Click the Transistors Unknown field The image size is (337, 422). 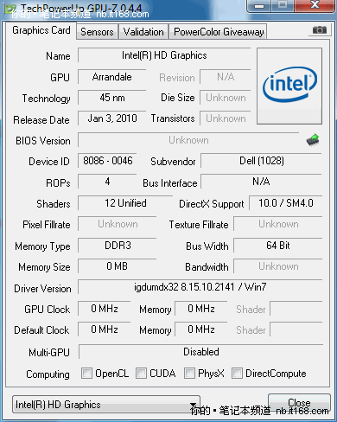point(226,118)
